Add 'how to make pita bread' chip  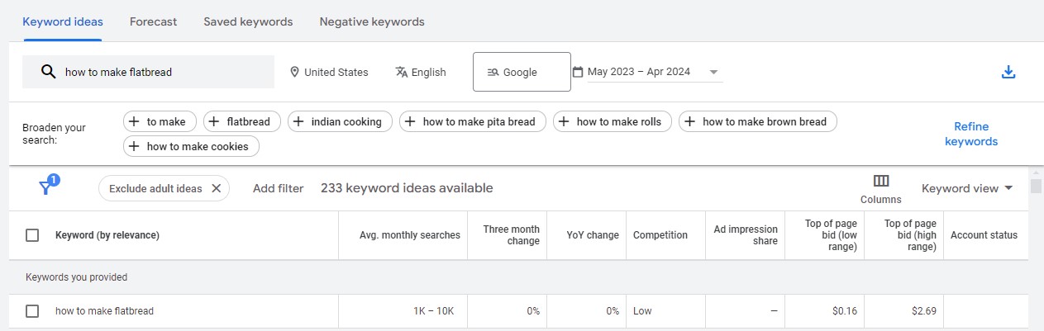click(x=470, y=121)
